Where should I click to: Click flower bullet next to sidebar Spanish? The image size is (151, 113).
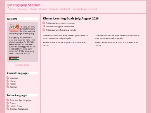click(8, 86)
